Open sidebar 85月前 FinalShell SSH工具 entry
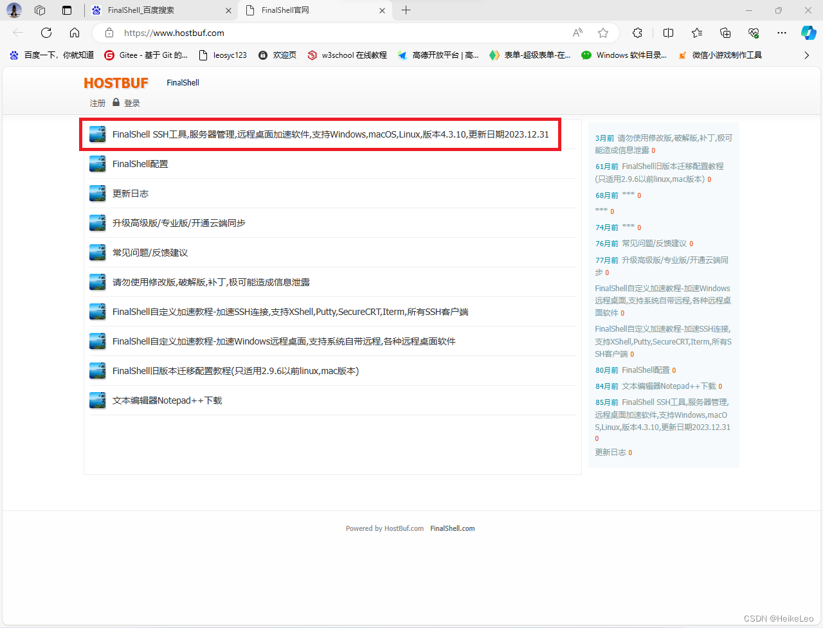 [663, 415]
